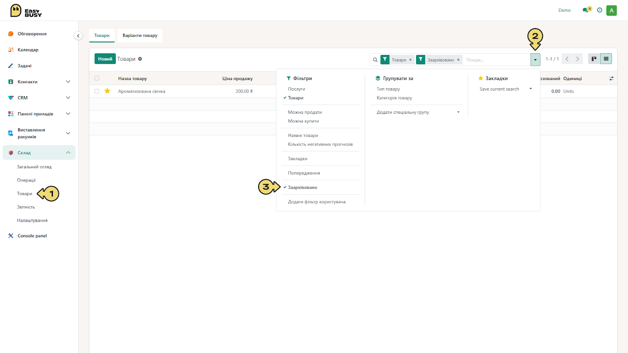The image size is (628, 353).
Task: Remove the Заархівовано filter tag
Action: point(458,60)
